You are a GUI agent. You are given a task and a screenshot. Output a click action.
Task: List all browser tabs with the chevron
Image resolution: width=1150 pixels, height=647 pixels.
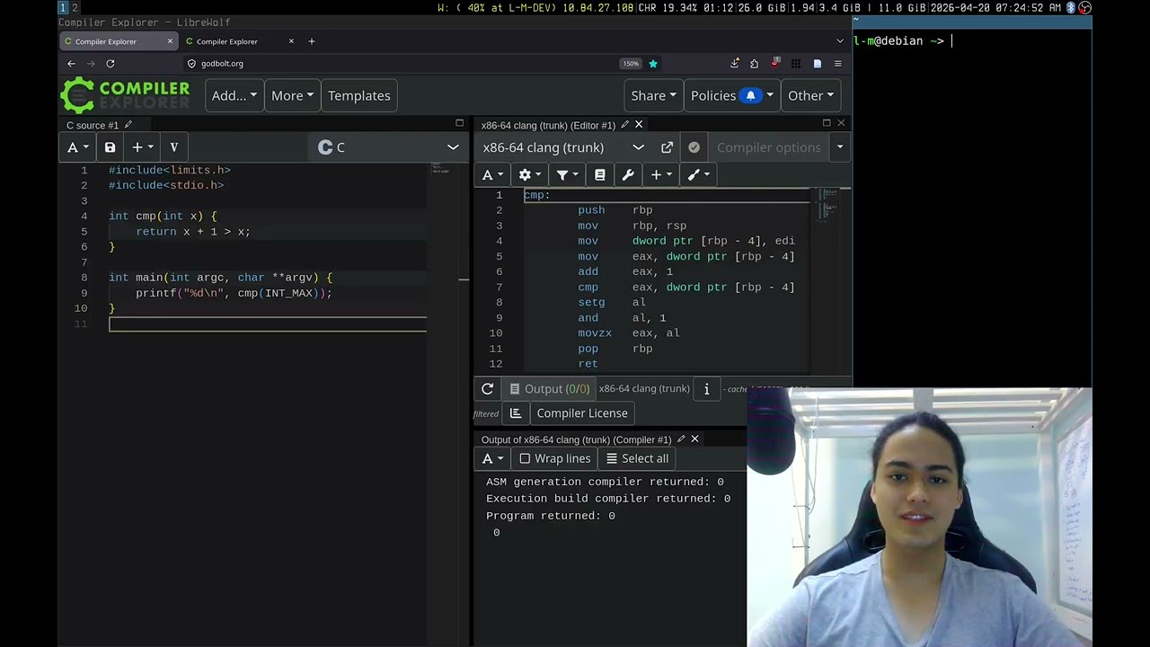tap(840, 41)
